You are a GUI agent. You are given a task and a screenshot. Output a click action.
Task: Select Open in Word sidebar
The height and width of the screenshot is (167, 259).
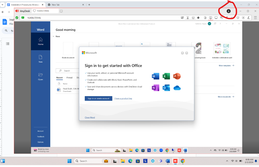pyautogui.click(x=41, y=77)
